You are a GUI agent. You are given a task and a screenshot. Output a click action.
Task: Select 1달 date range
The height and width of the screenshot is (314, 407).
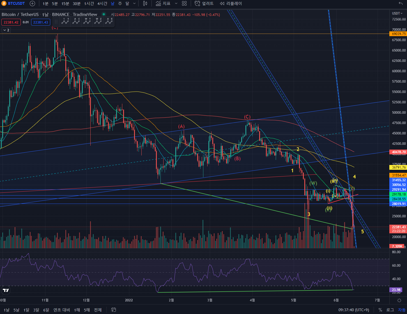tap(26, 310)
